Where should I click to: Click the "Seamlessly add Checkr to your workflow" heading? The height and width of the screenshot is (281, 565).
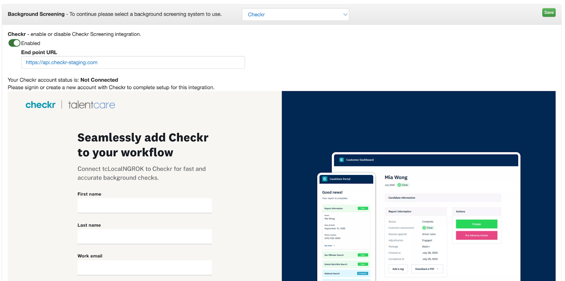tap(143, 145)
